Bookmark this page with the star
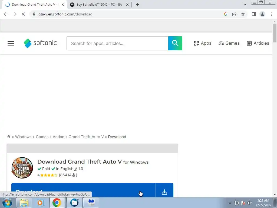Screen dimensions: 277x208 tap(243, 14)
